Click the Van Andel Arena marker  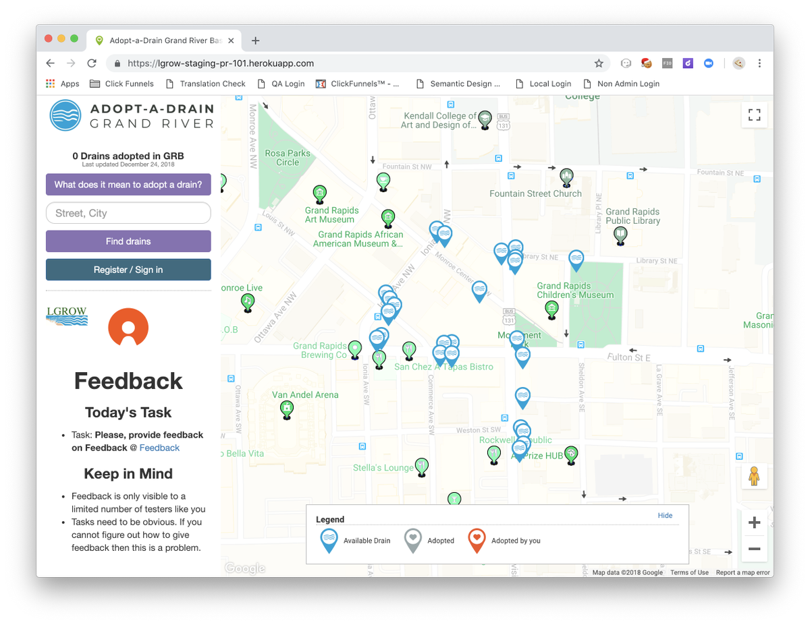[x=287, y=410]
